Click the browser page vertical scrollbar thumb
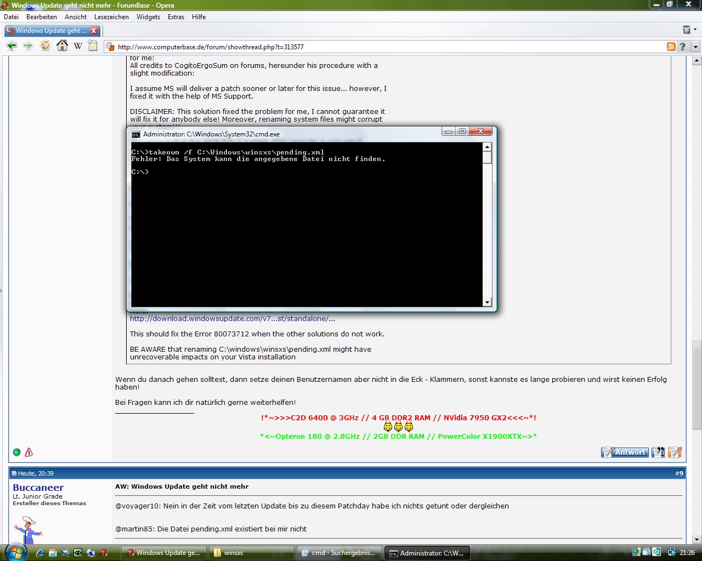 tap(697, 385)
